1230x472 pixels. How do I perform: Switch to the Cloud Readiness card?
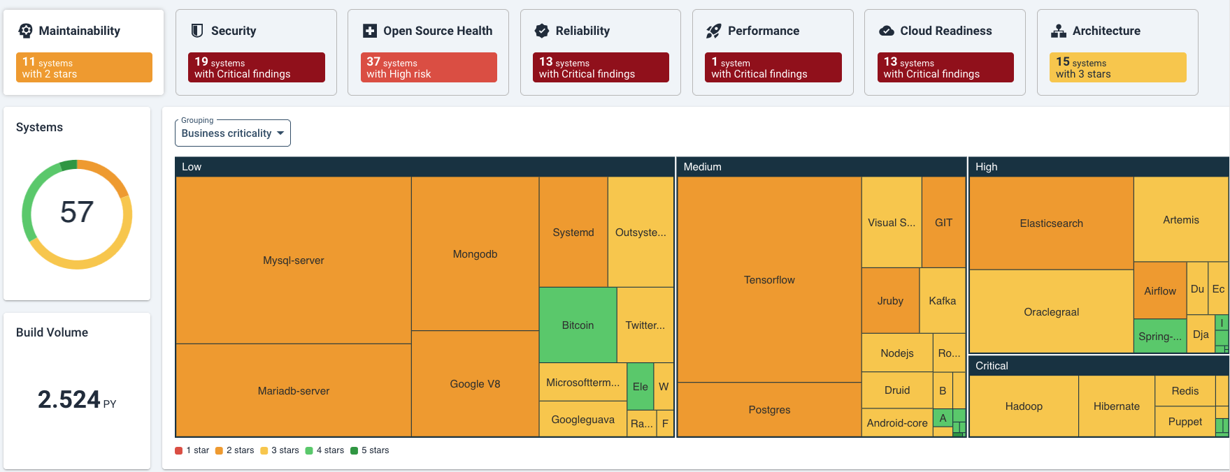coord(945,52)
